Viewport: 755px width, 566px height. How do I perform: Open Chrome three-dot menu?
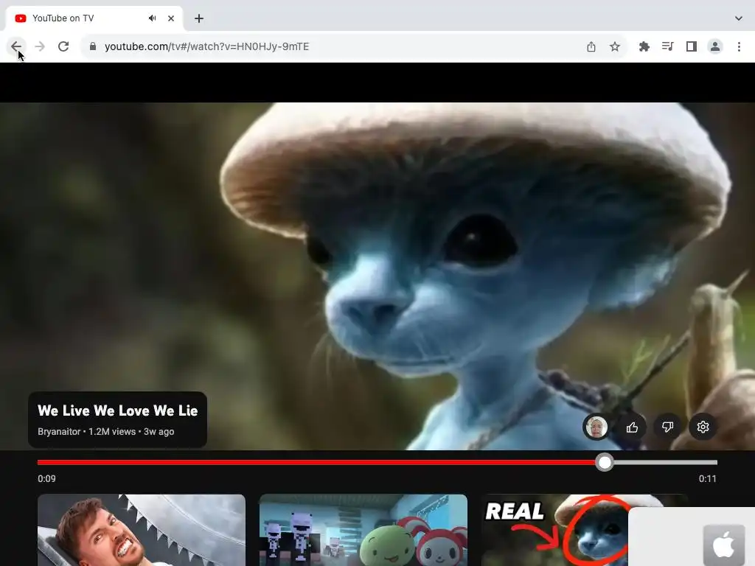[x=739, y=46]
